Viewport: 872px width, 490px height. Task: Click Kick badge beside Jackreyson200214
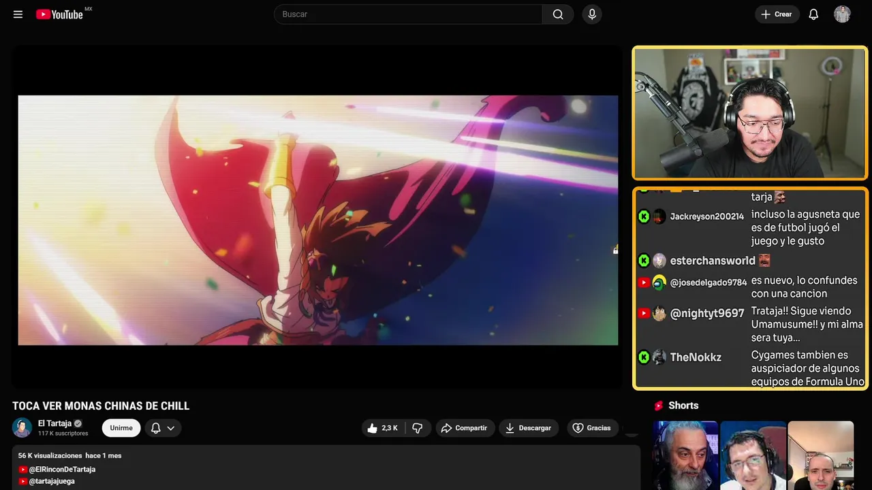(644, 216)
